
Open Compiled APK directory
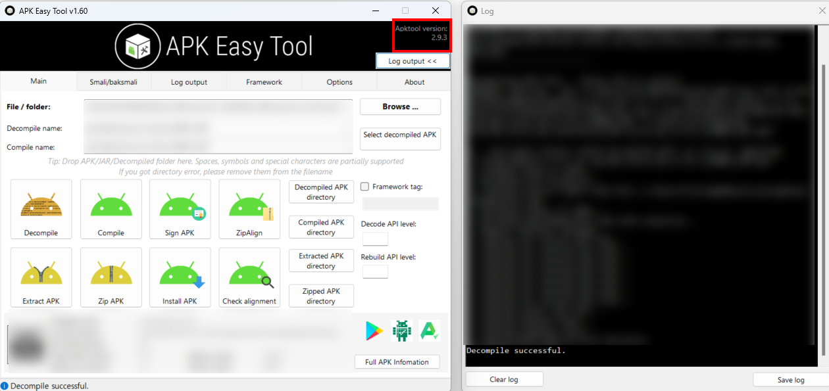pyautogui.click(x=321, y=227)
